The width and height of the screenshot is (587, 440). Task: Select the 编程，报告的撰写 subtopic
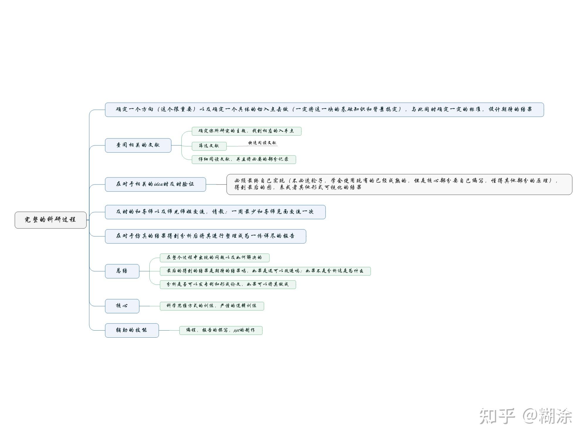coord(221,330)
